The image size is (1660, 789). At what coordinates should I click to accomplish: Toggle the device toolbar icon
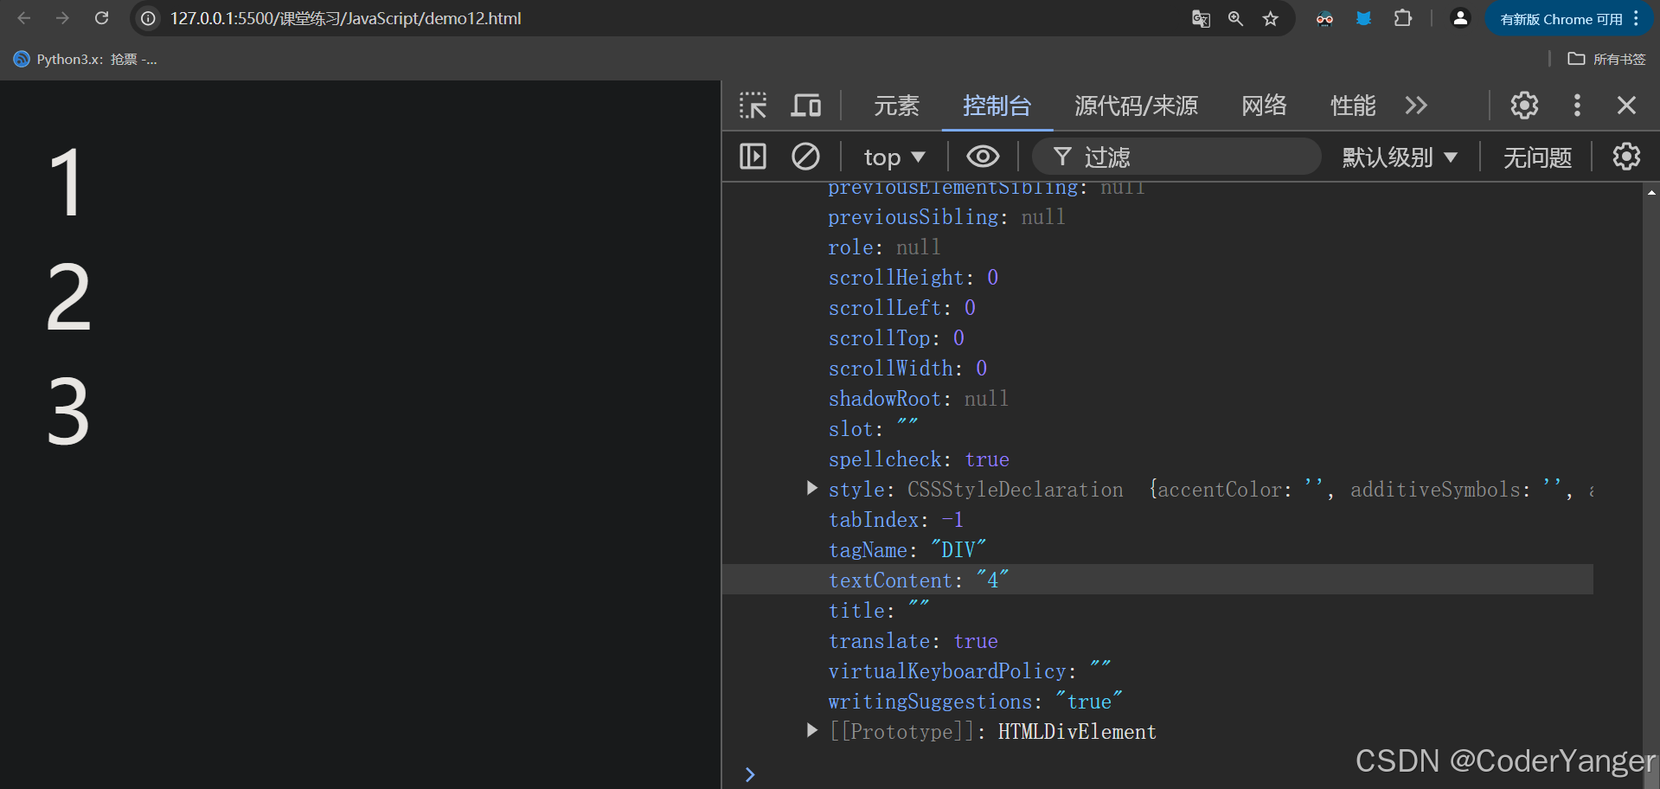click(x=806, y=106)
